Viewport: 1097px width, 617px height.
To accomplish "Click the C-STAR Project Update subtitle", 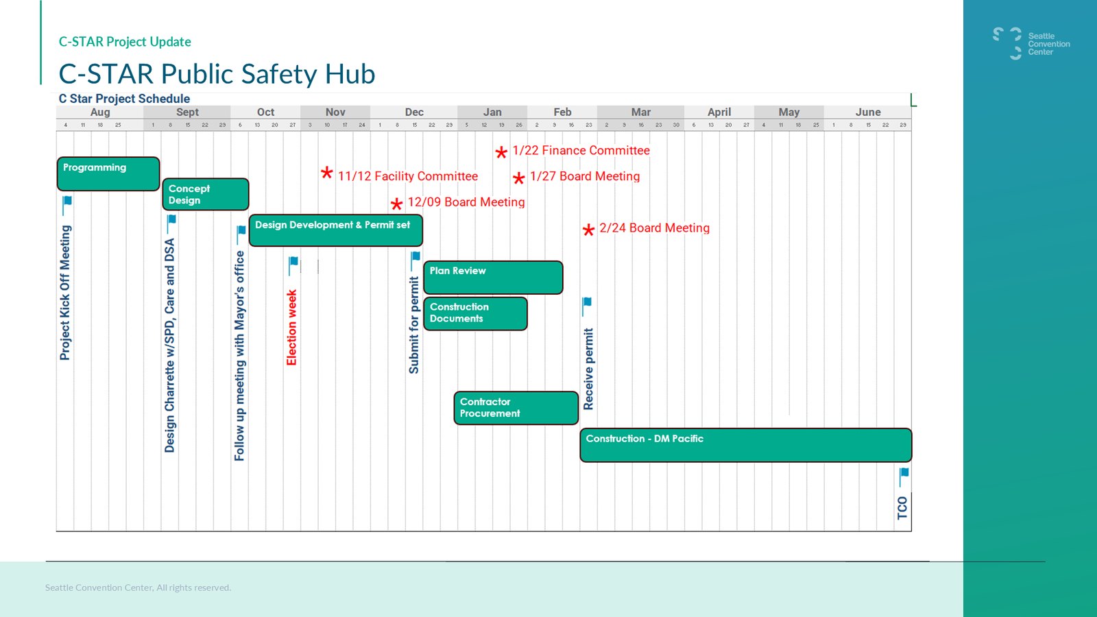I will 125,42.
